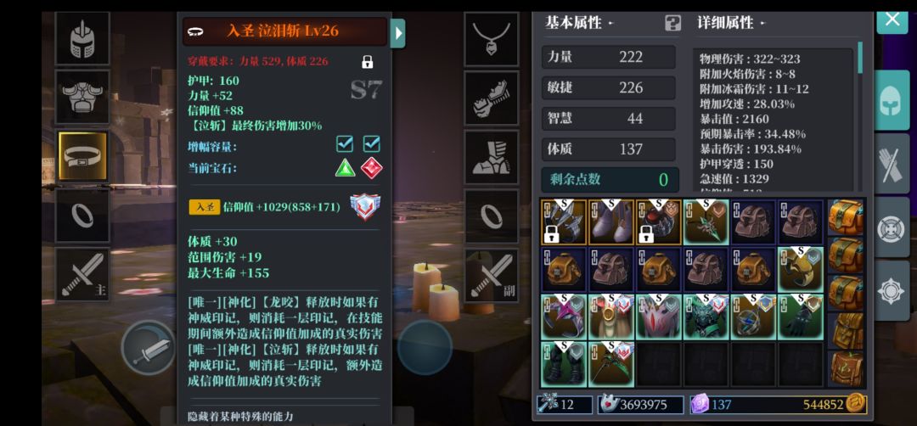Open the necklace equipment slot
The width and height of the screenshot is (917, 426).
click(x=492, y=39)
